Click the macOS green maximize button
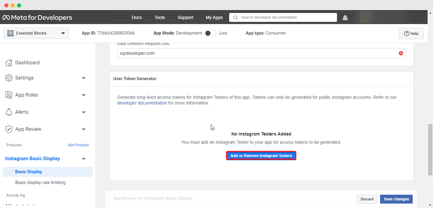Screen dimensions: 433x208 coord(19,5)
